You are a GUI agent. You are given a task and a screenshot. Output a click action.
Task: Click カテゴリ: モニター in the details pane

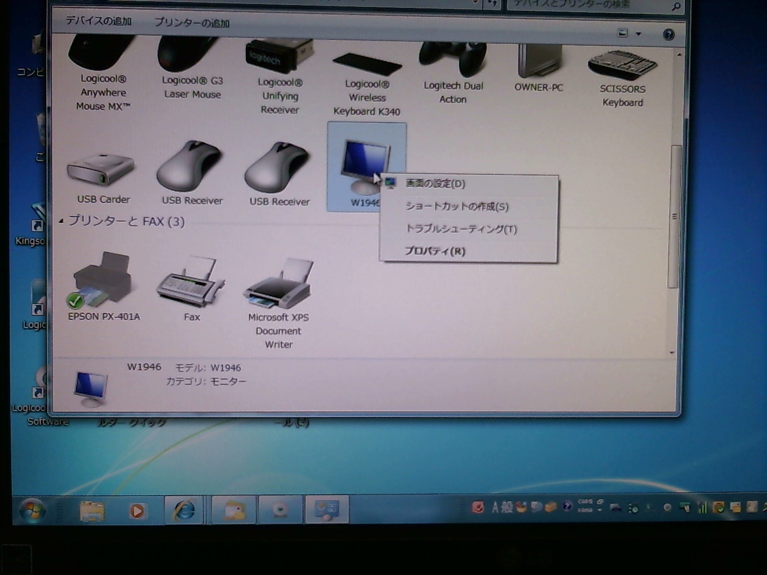[x=206, y=382]
